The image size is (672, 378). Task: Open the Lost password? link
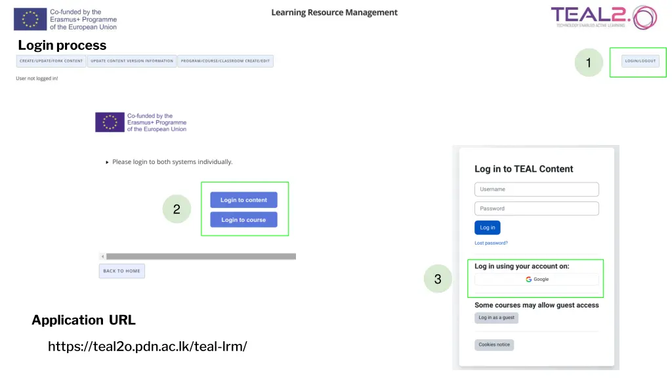(x=491, y=243)
